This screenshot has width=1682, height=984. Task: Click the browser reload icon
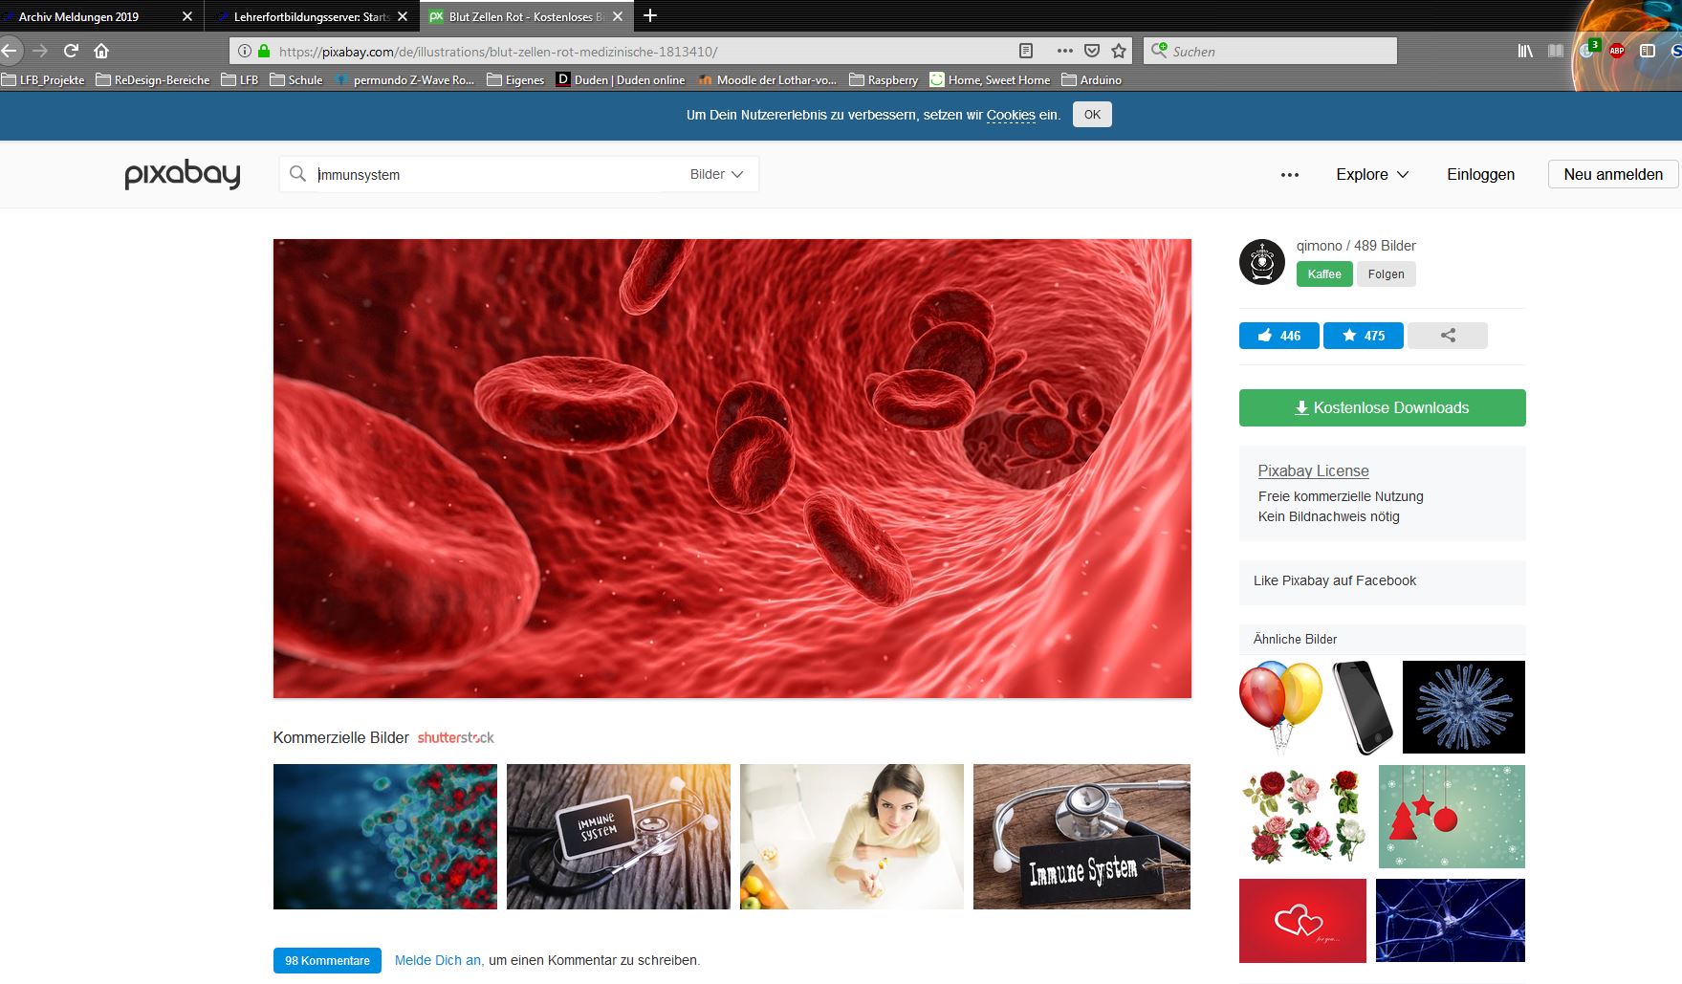(x=71, y=51)
